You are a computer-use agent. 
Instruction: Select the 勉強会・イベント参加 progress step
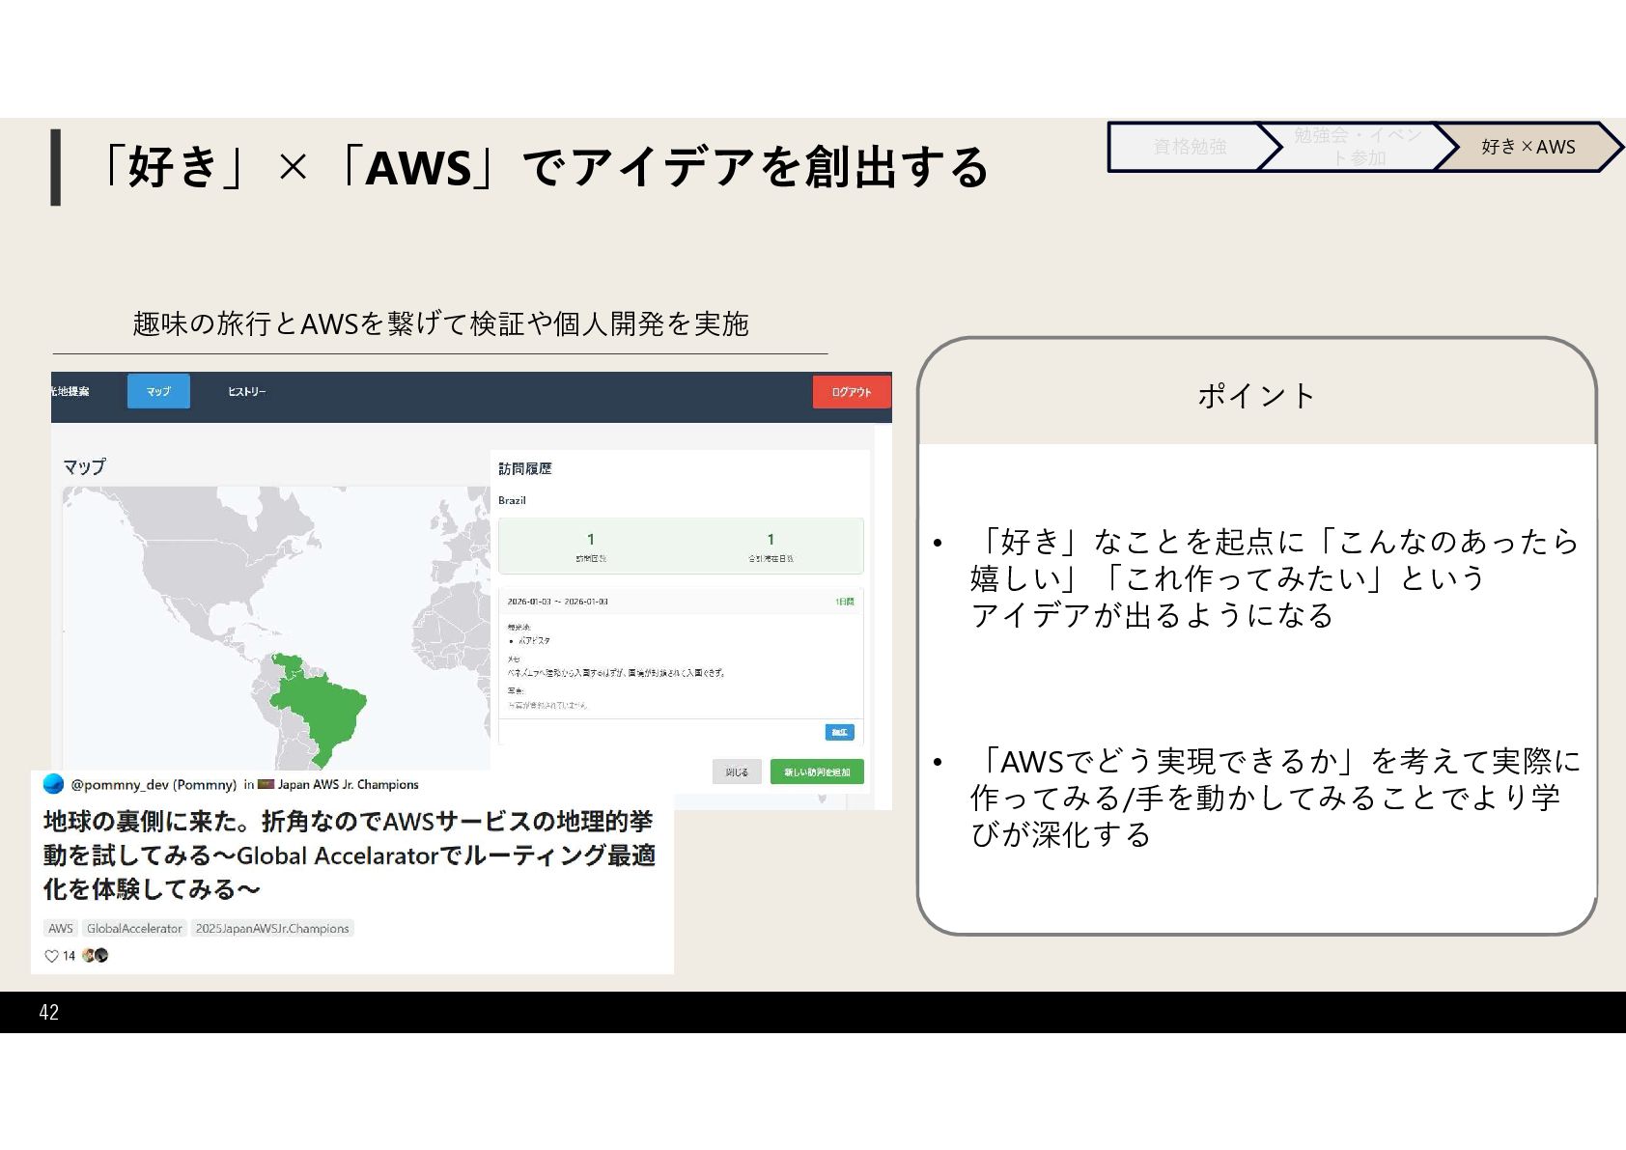1357,147
